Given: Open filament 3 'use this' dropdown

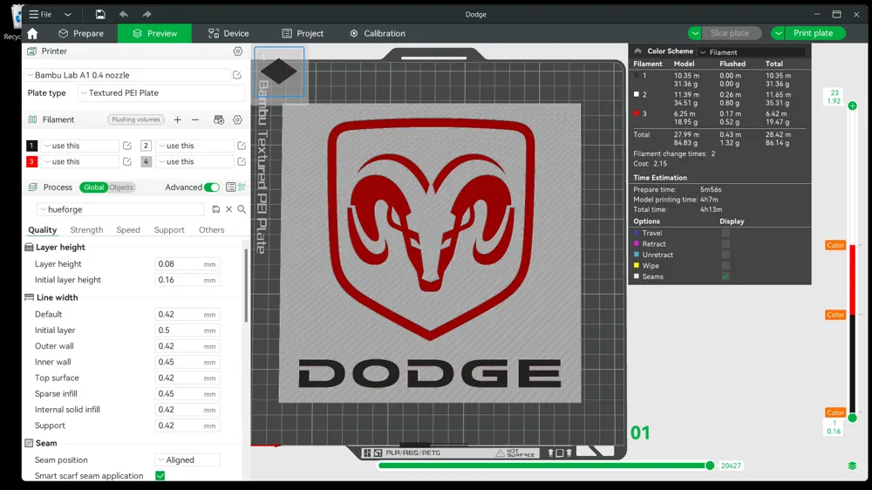Looking at the screenshot, I should [80, 162].
